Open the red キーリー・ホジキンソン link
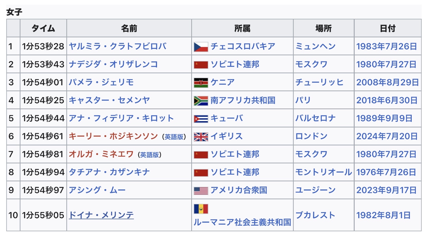This screenshot has width=431, height=239. pyautogui.click(x=113, y=136)
